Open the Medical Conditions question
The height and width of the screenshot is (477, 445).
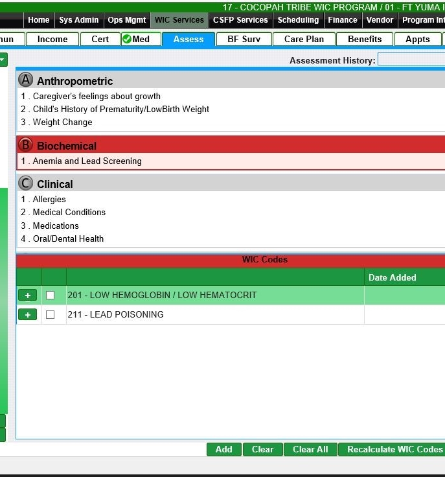point(69,212)
